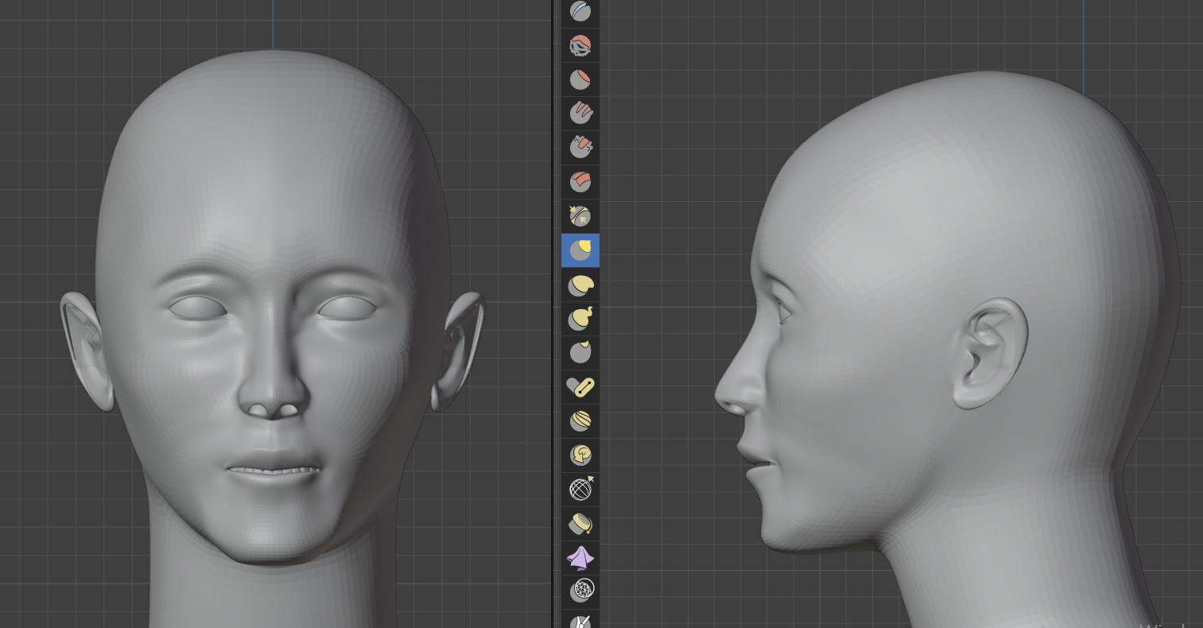
Task: Select the Crease sculpt brush
Action: 580,12
